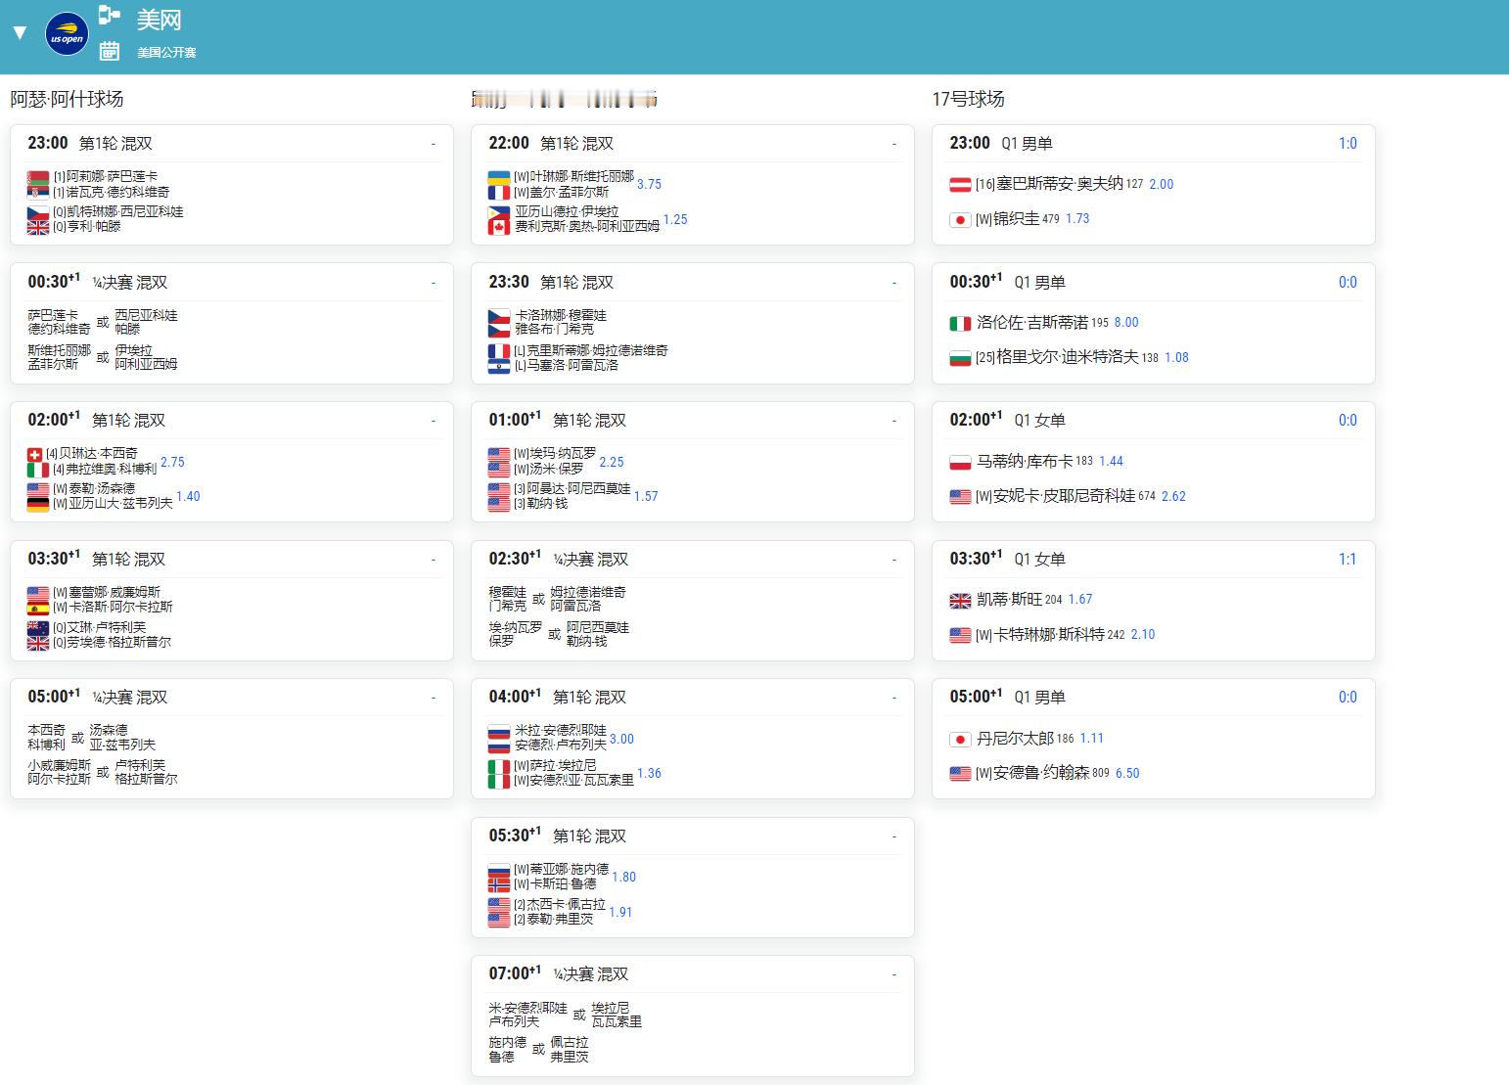Pick odds 2.25 for 纳瓦罗 and 保罗
Screen dimensions: 1509x1085
(x=612, y=462)
